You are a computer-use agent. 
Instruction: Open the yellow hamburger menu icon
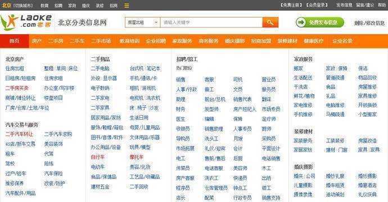point(127,6)
